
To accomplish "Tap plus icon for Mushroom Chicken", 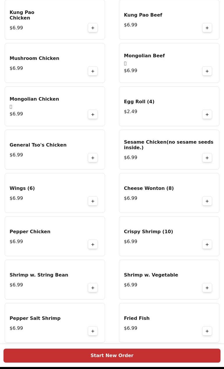I will coord(93,71).
